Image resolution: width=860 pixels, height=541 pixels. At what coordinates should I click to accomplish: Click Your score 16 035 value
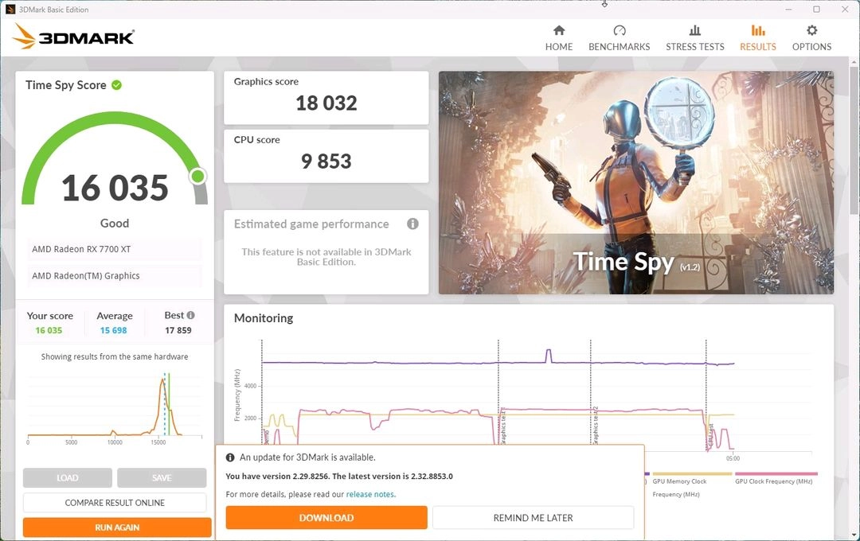49,330
